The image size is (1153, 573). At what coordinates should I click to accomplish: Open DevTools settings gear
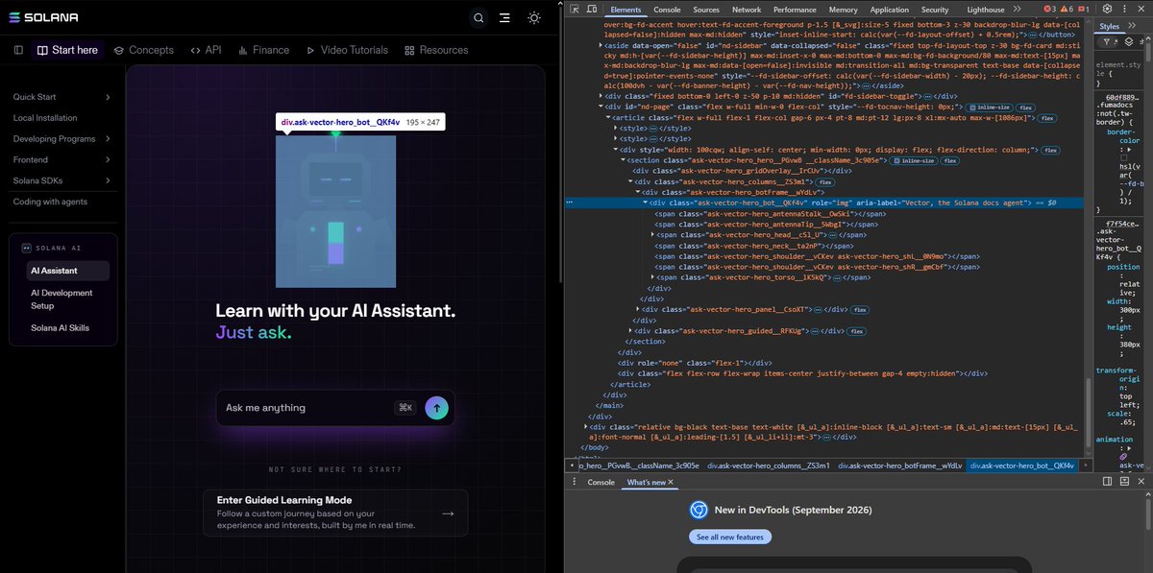point(1107,9)
